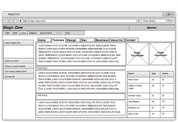
Task: Select the Alex Rogers table cell
Action: click(138, 102)
